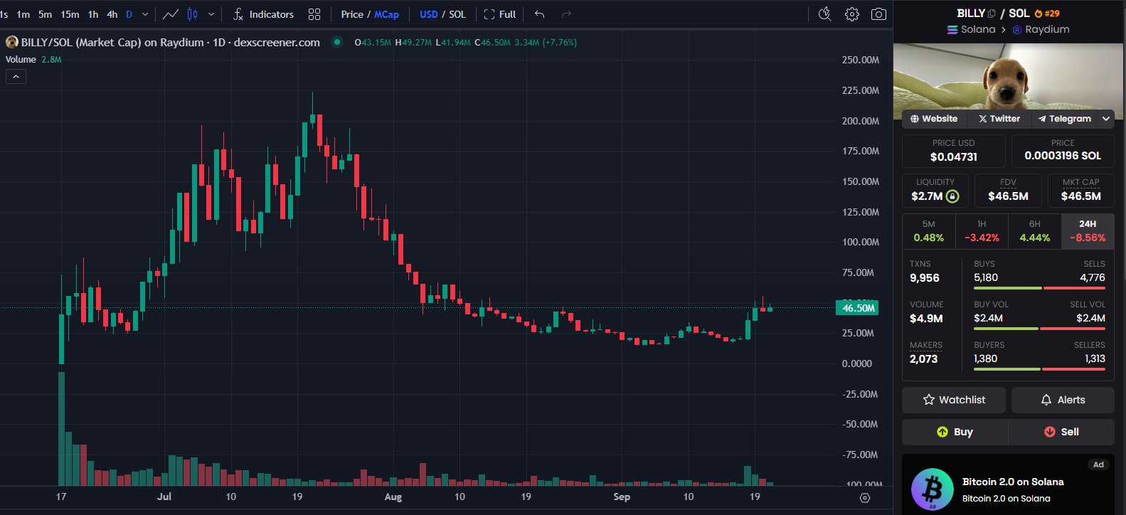Open the token Website link
This screenshot has height=515, width=1126.
(934, 119)
